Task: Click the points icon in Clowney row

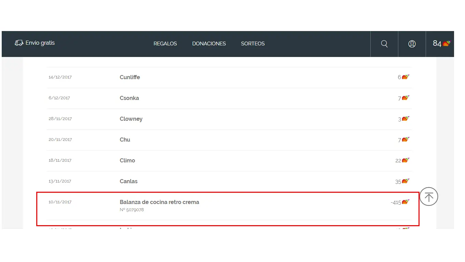Action: 406,118
